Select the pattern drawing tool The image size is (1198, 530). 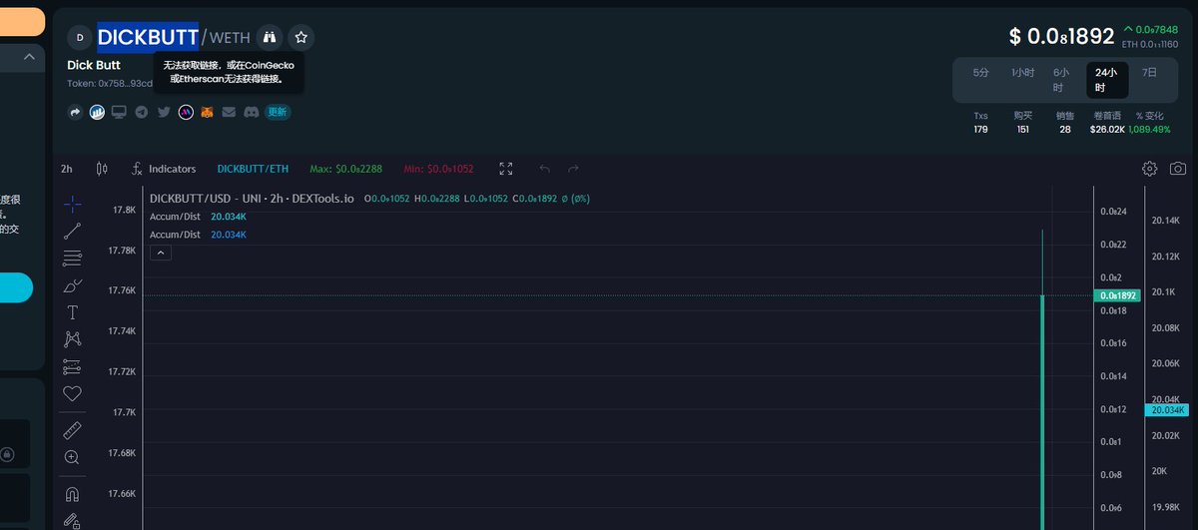pyautogui.click(x=72, y=339)
